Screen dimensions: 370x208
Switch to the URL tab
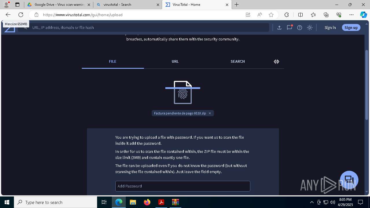(x=175, y=62)
